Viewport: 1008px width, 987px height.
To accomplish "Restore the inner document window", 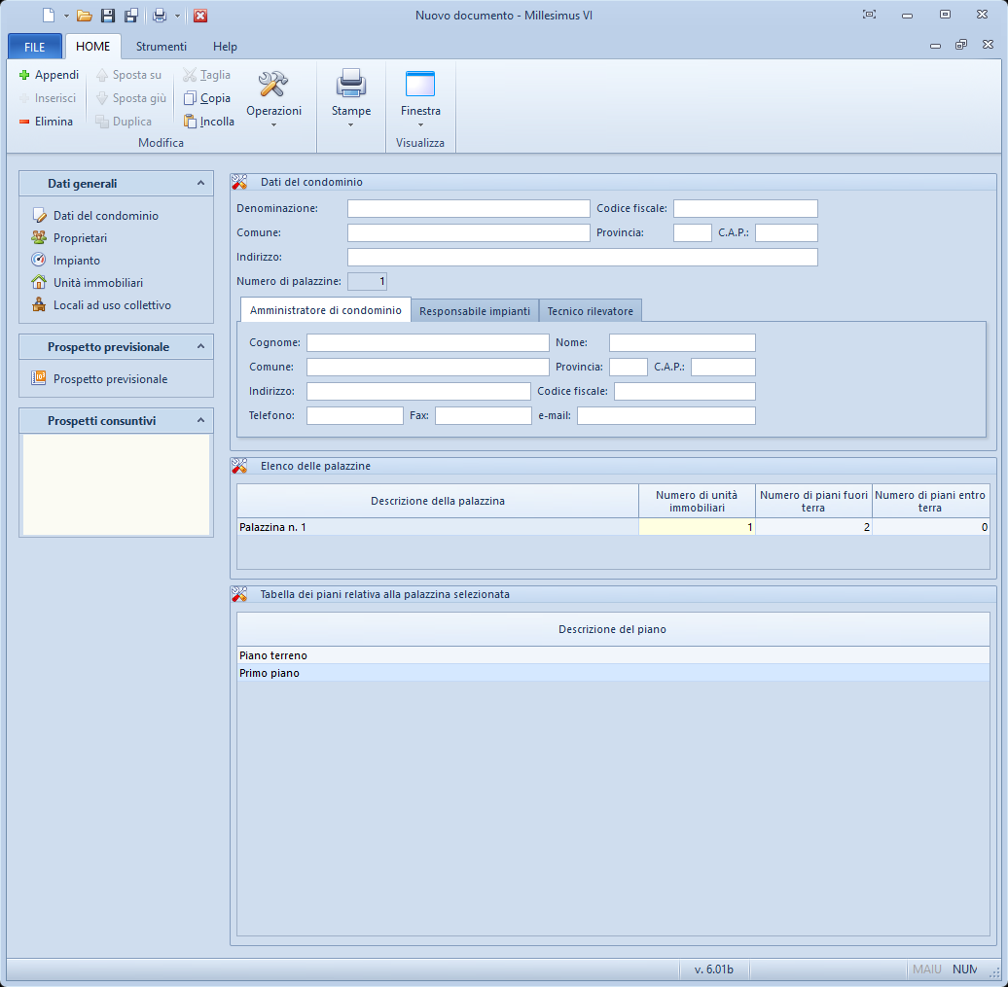I will click(961, 45).
